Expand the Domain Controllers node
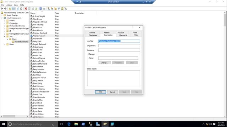 pyautogui.click(x=5, y=26)
